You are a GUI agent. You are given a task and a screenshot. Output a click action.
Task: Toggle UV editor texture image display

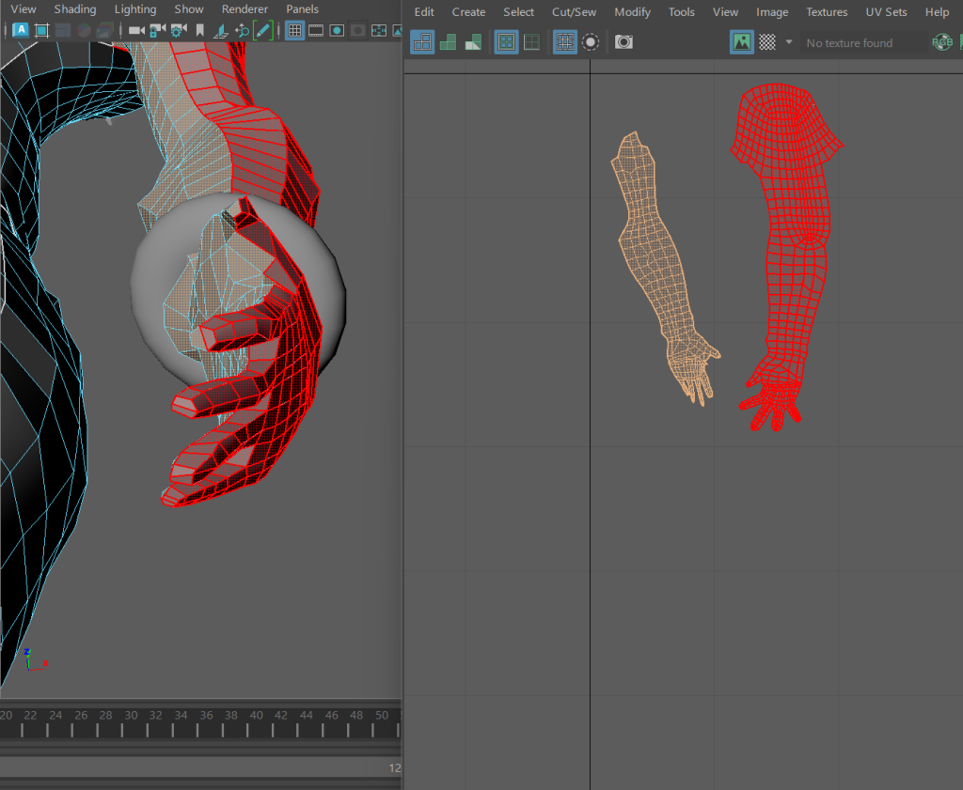(742, 42)
